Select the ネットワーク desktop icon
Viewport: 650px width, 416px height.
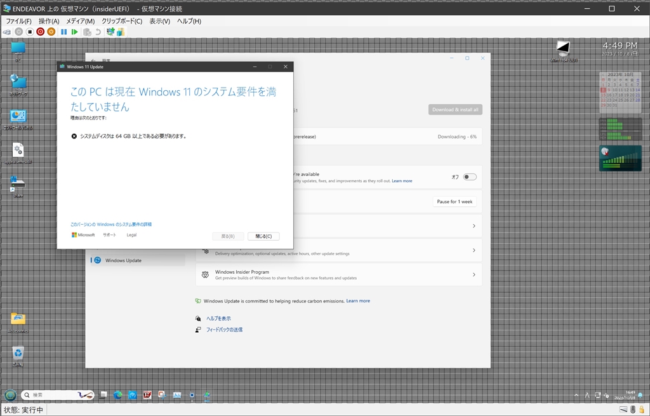18,85
